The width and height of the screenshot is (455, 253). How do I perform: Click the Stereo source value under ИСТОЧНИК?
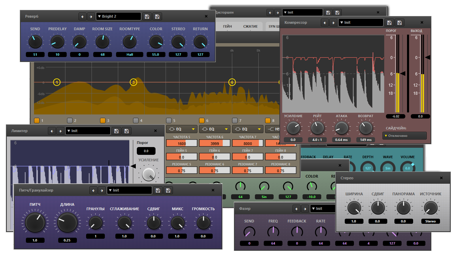click(x=430, y=221)
